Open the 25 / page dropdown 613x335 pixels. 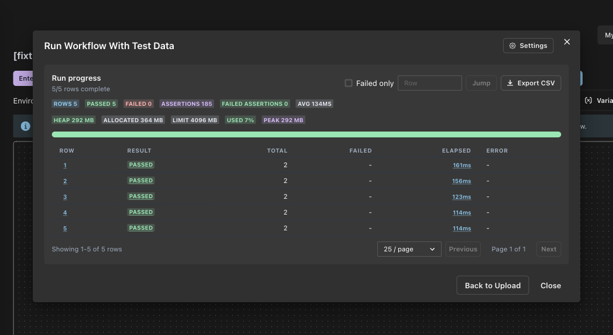409,249
